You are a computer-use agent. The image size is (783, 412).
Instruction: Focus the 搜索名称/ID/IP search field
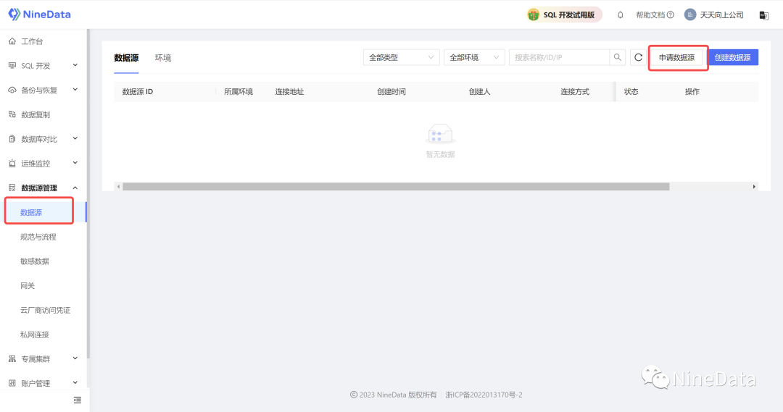click(x=559, y=57)
